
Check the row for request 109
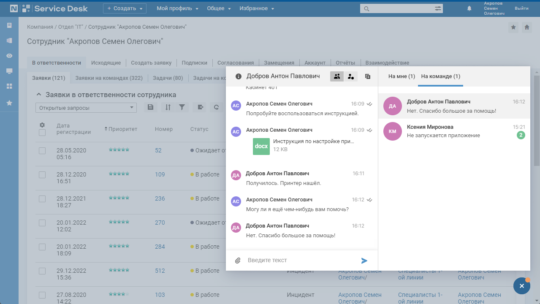click(x=42, y=175)
